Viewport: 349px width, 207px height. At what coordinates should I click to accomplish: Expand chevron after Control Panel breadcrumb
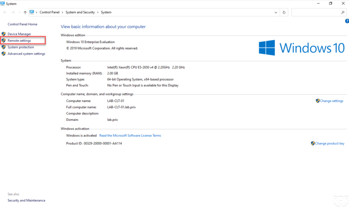(62, 13)
